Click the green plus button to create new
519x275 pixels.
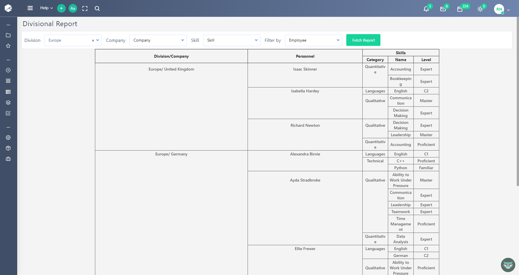[61, 8]
